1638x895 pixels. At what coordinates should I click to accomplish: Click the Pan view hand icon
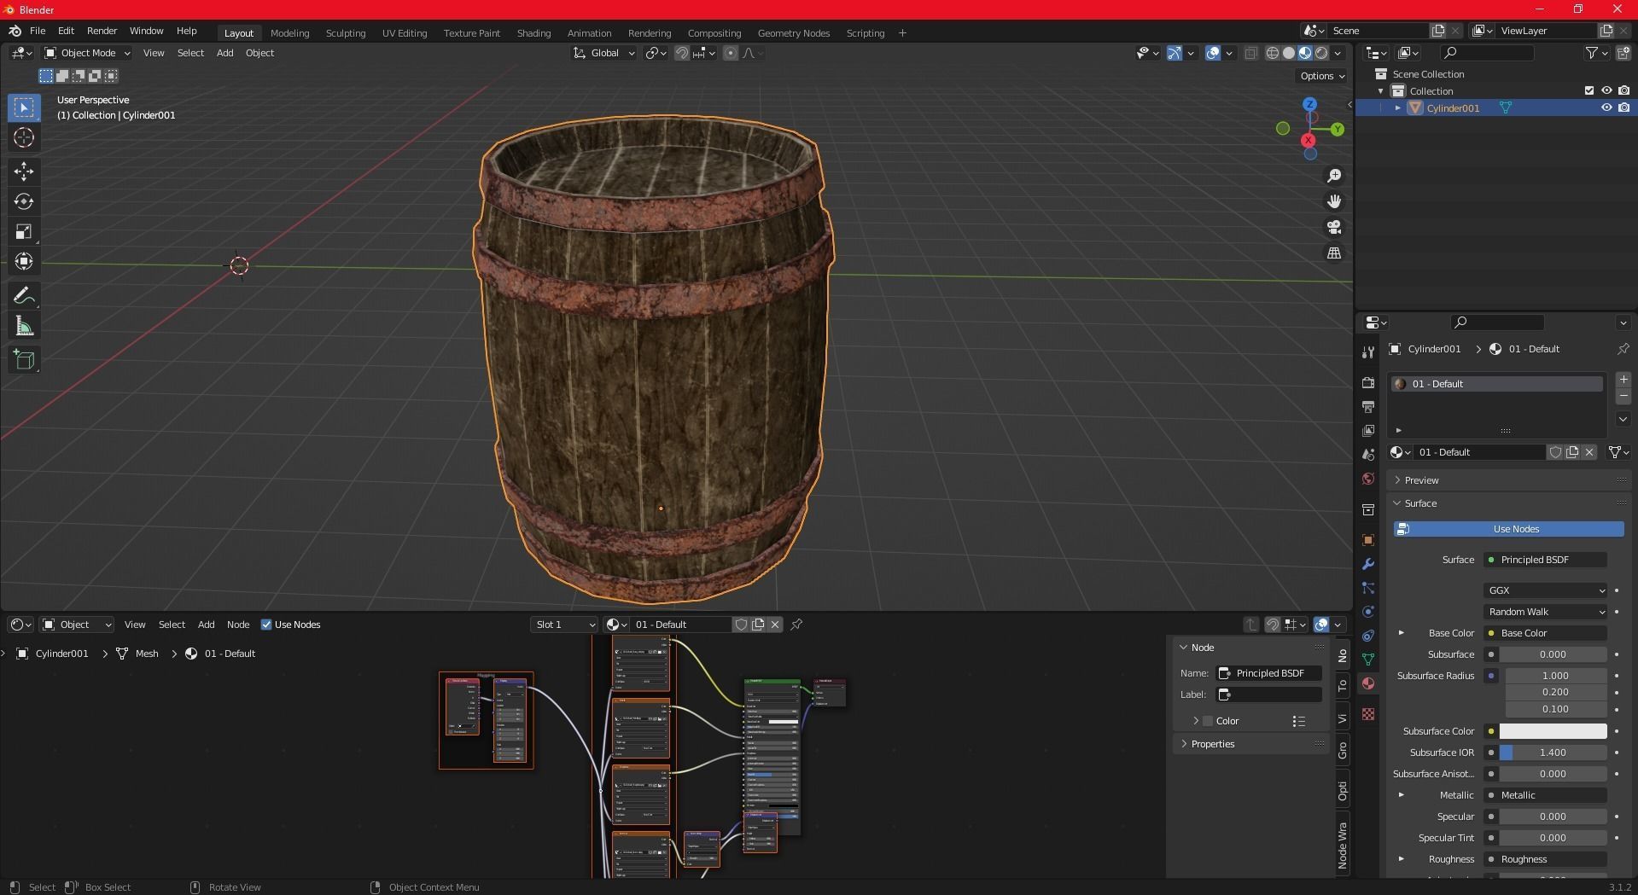click(x=1333, y=201)
